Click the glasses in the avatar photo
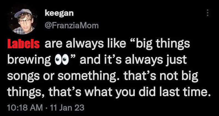This screenshot has width=219, height=116. coord(25,22)
